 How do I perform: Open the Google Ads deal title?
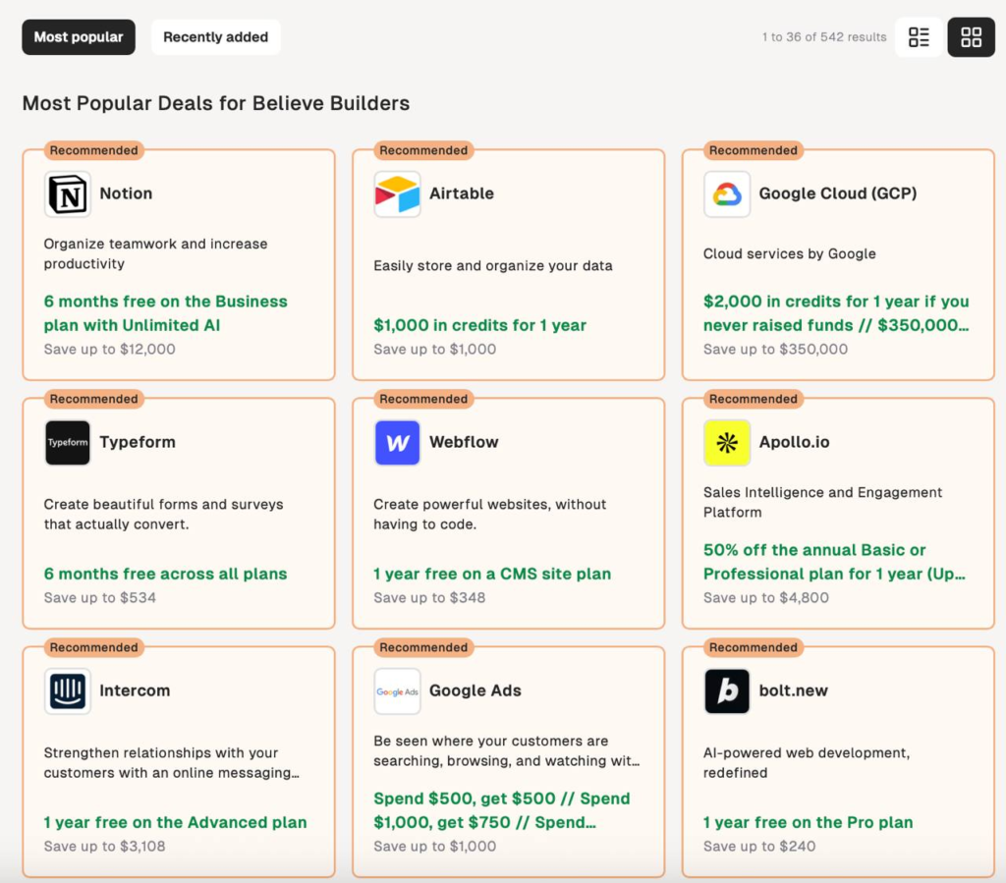point(475,690)
